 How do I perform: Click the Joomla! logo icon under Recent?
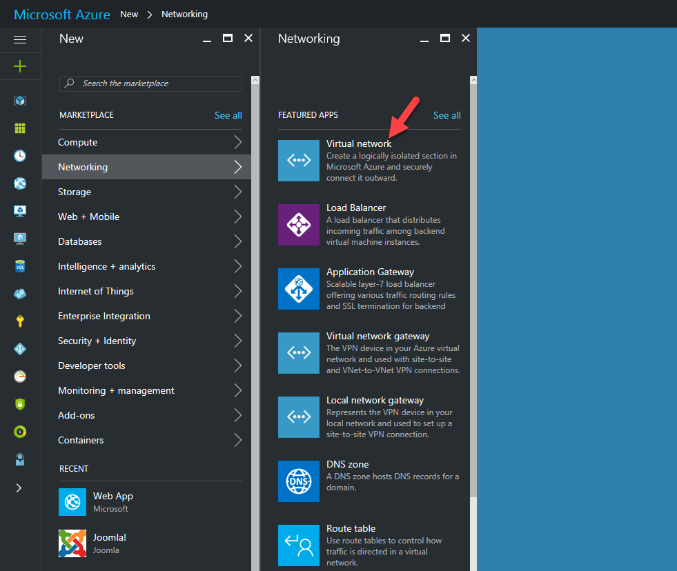point(72,543)
